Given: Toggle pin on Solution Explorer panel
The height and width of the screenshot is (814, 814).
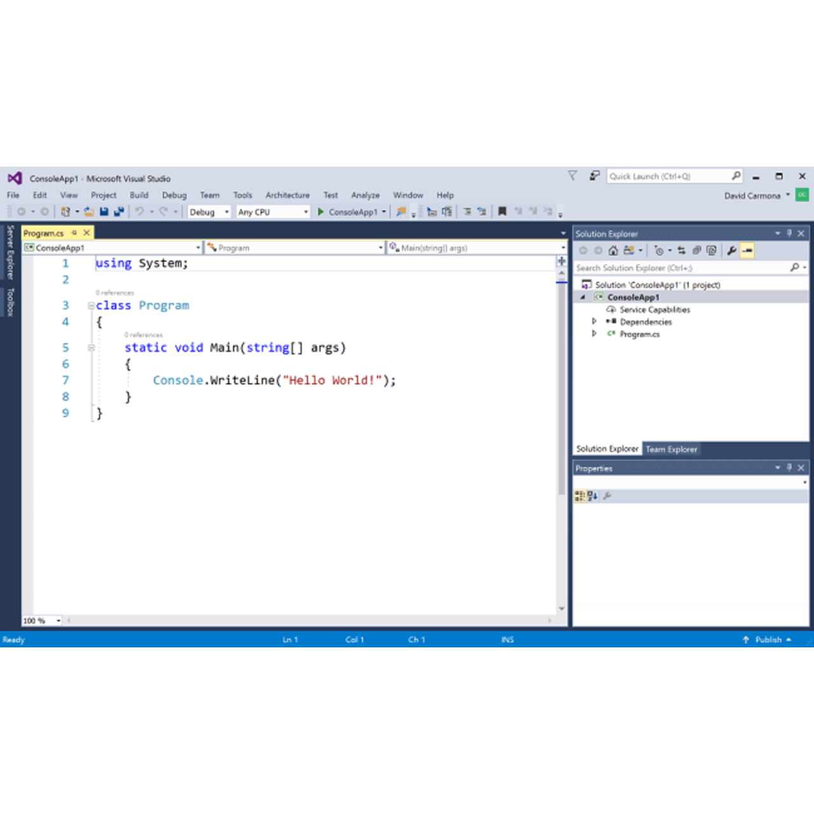Looking at the screenshot, I should click(x=789, y=233).
